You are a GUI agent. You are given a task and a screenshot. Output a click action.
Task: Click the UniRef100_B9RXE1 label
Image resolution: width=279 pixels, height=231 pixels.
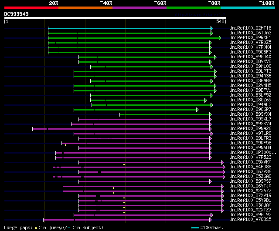(x=250, y=38)
